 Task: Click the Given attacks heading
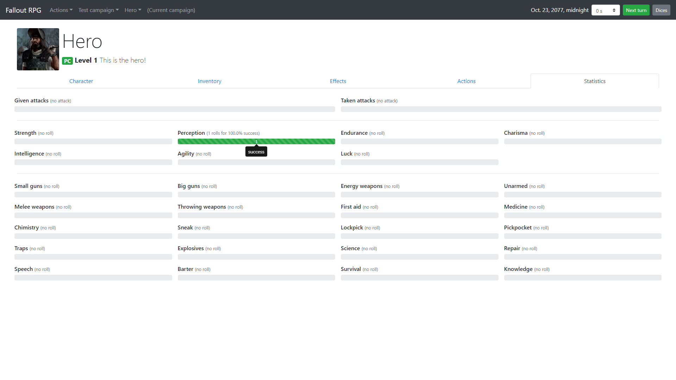point(31,101)
